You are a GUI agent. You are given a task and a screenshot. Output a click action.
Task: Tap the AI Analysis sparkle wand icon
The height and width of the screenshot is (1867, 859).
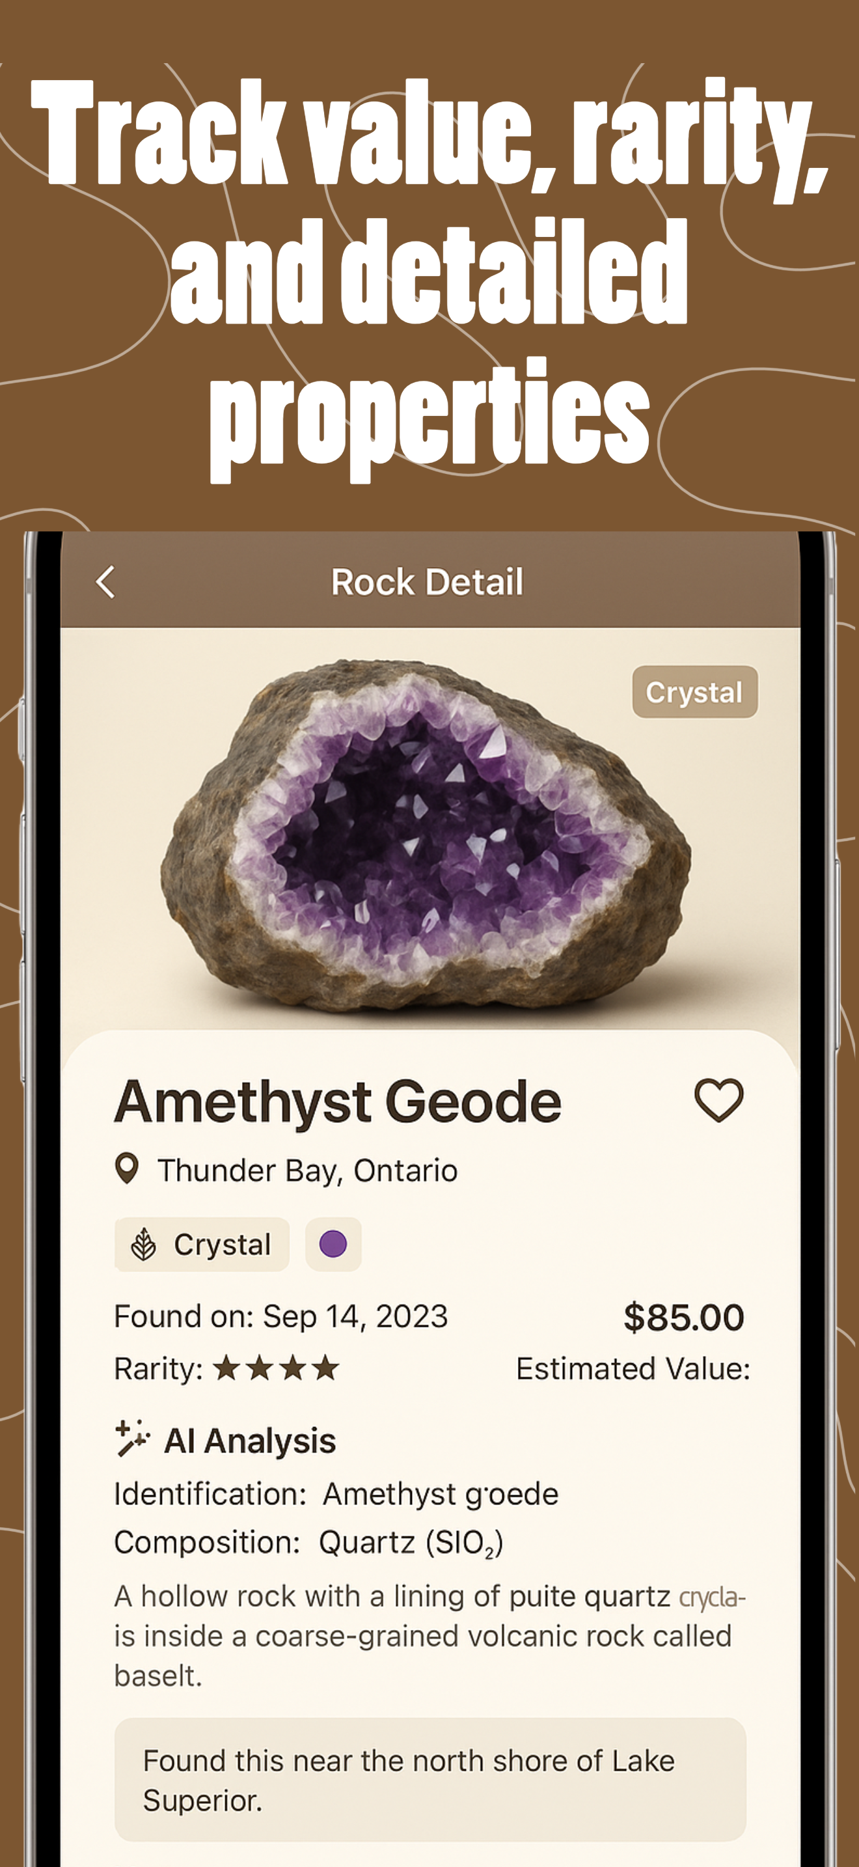[x=132, y=1438]
